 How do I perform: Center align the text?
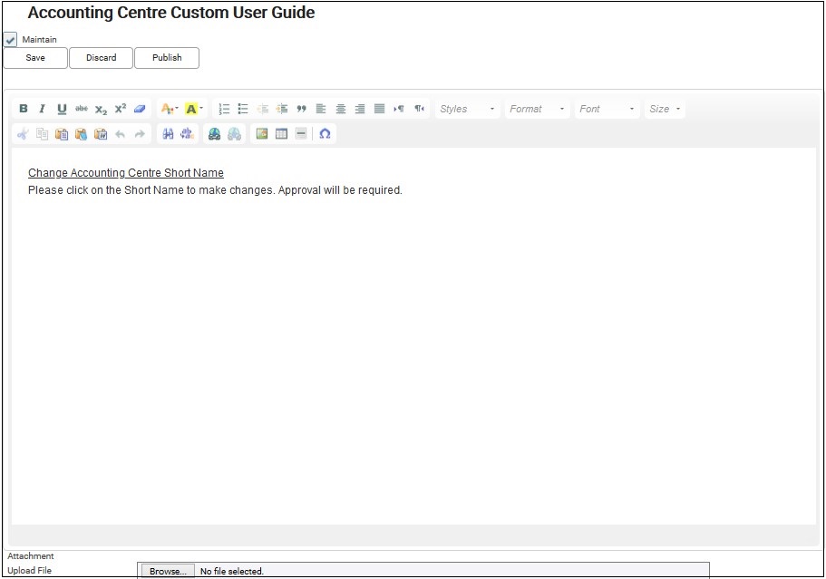[x=340, y=109]
